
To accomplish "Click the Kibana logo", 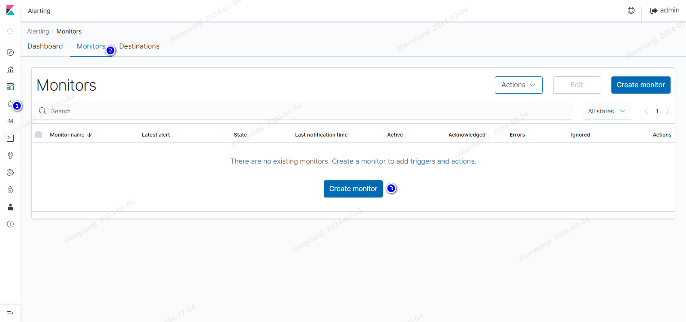I will pos(10,10).
